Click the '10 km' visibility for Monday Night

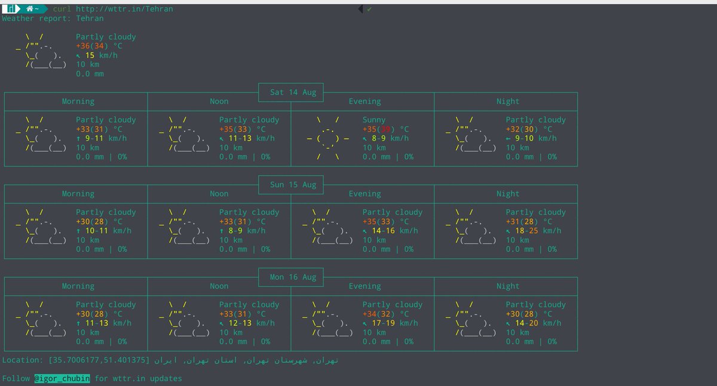[517, 332]
